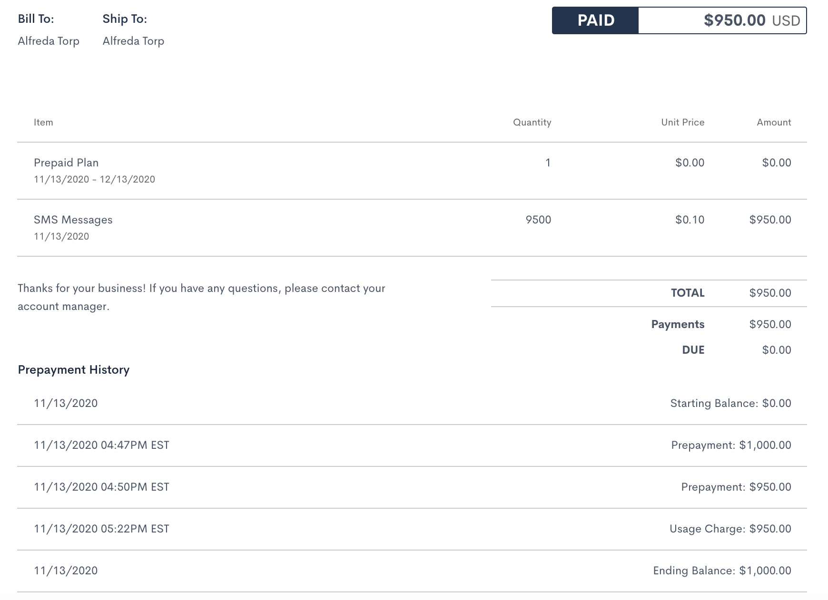Viewport: 828px width, 600px height.
Task: Click the Payments label
Action: (678, 324)
